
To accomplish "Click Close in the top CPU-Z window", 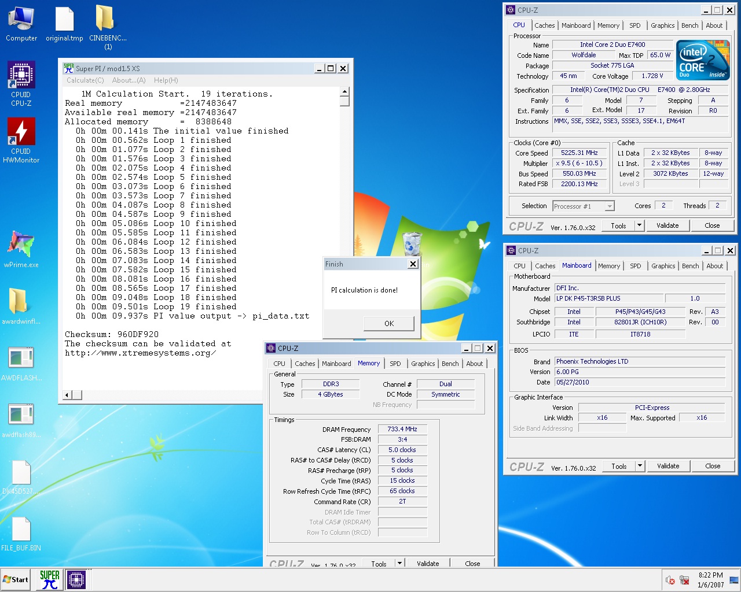I will pyautogui.click(x=712, y=226).
